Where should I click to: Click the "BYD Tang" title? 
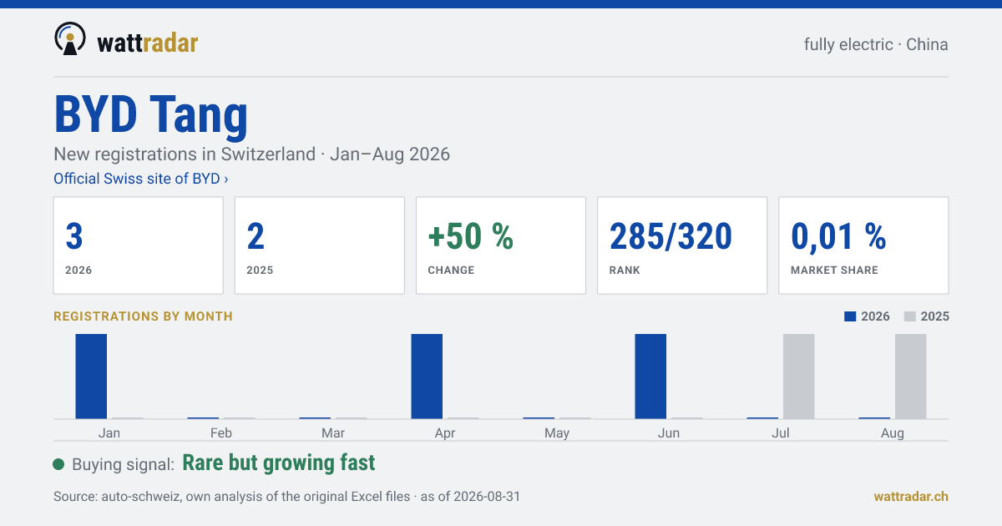click(x=151, y=114)
